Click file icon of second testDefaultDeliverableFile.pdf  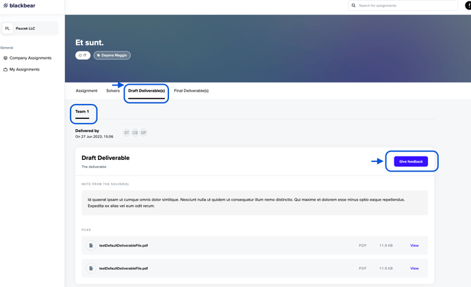click(x=91, y=268)
